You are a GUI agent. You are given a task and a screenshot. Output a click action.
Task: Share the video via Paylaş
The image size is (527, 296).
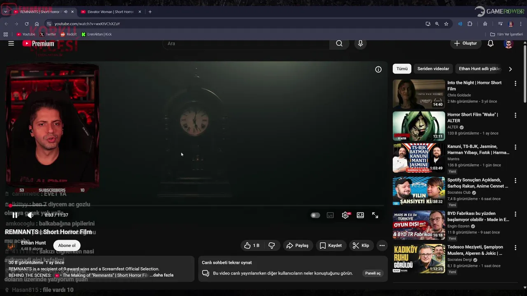pos(297,245)
